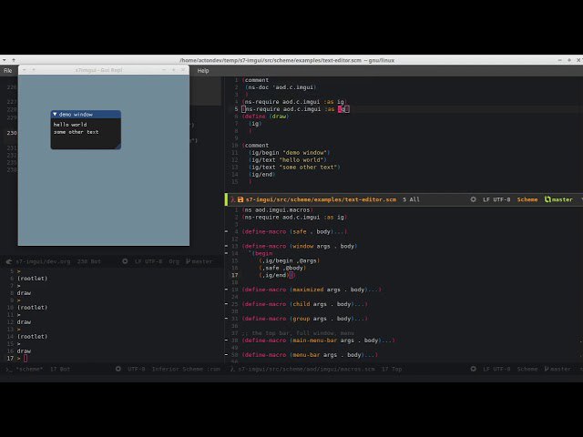Click text-editor.scm file path in modeline
Viewport: 583px width, 437px height.
[321, 199]
